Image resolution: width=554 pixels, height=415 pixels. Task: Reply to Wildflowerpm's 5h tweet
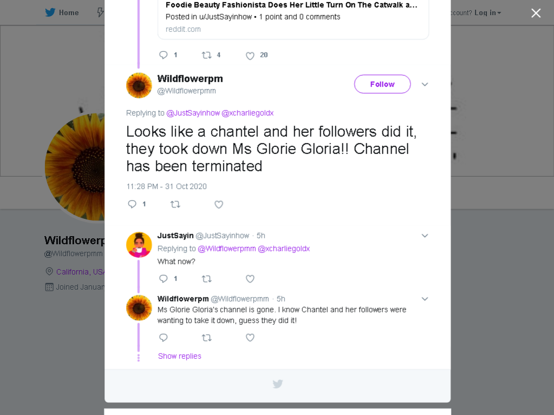(x=163, y=338)
